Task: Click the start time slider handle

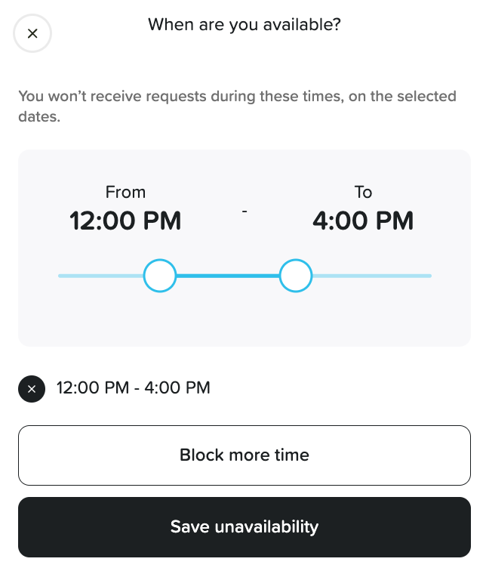Action: click(x=160, y=276)
